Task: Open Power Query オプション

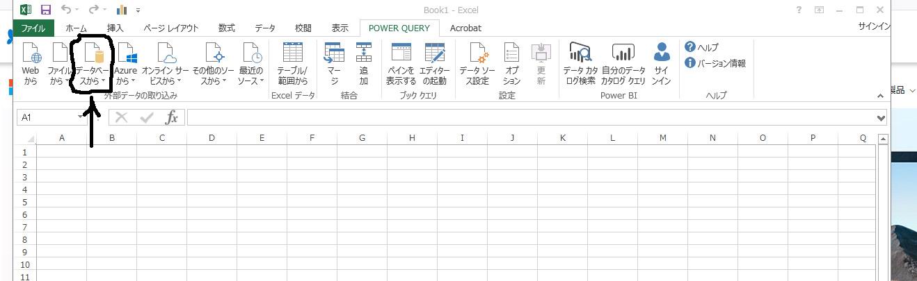Action: (511, 64)
